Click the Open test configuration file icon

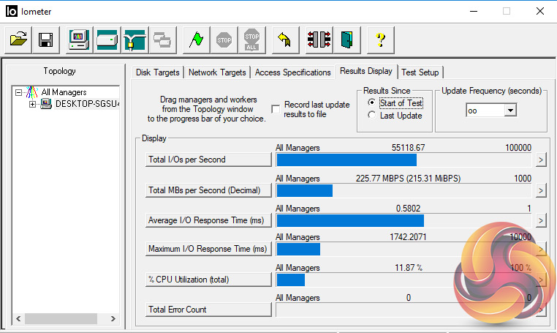point(20,40)
